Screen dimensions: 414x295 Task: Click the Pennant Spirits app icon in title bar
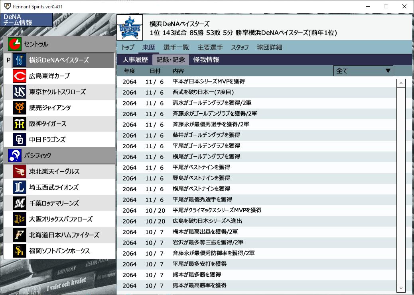[x=8, y=6]
